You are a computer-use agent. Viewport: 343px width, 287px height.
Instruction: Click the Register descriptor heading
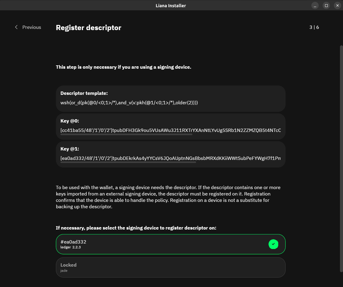(88, 28)
